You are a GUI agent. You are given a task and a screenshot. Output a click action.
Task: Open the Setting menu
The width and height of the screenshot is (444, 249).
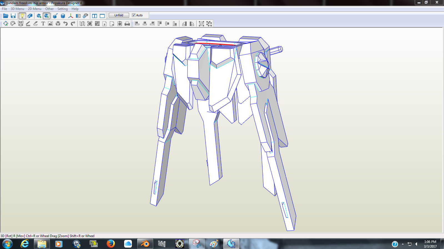pos(62,9)
